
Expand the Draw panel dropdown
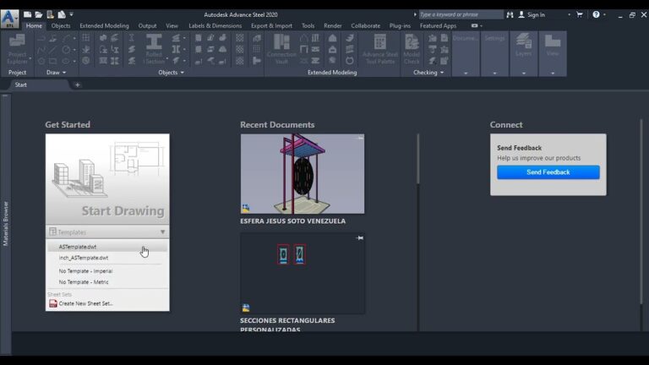64,73
